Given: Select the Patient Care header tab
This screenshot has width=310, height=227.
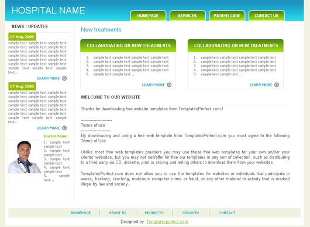Looking at the screenshot, I should pos(227,16).
